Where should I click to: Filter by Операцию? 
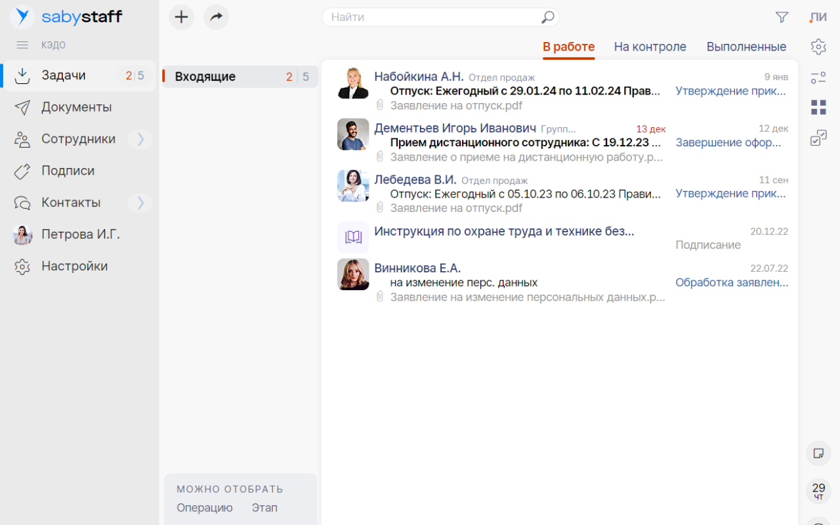[x=205, y=508]
